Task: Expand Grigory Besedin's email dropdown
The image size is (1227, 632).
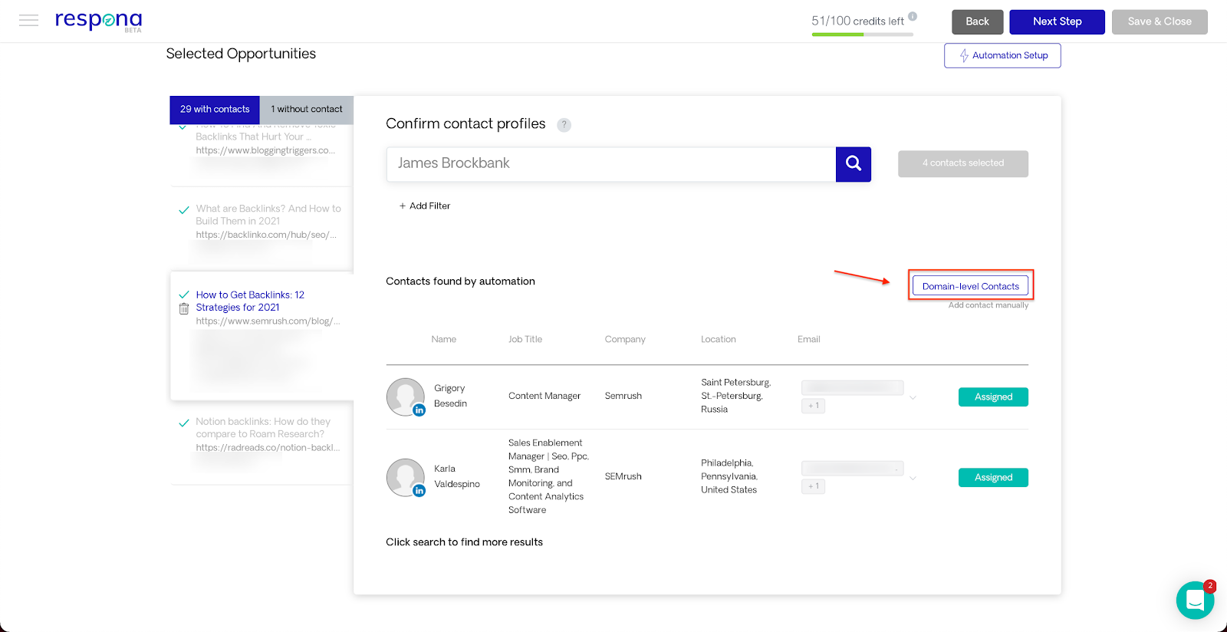Action: (913, 397)
